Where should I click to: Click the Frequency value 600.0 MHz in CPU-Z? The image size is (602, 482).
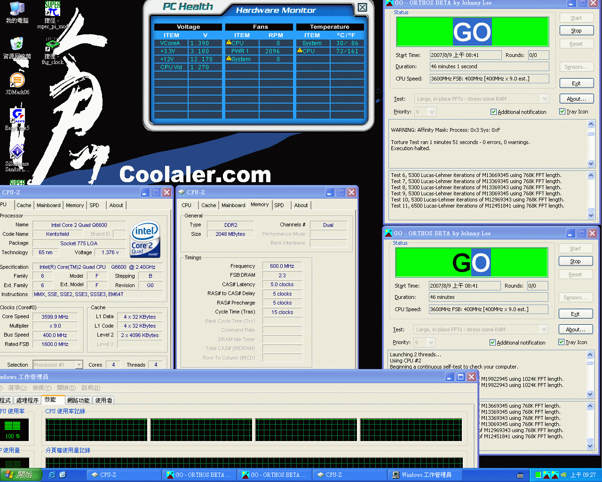[x=282, y=266]
